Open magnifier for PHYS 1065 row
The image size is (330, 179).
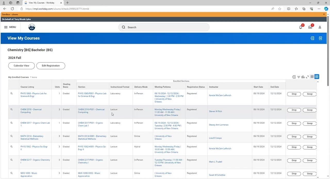coord(11,93)
